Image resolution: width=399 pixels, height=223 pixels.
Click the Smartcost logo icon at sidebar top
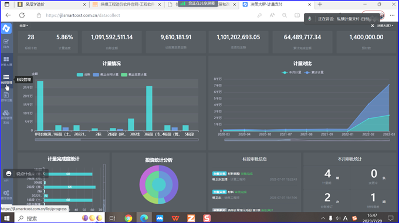point(6,28)
